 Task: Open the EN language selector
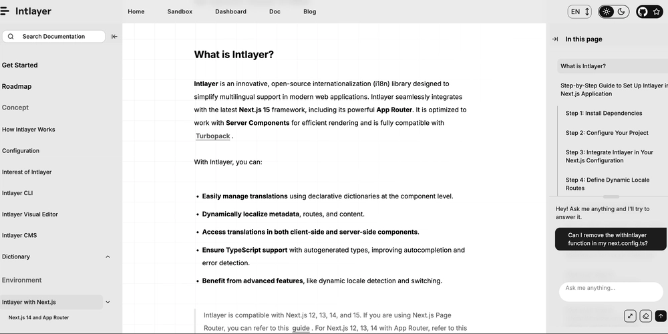point(579,11)
